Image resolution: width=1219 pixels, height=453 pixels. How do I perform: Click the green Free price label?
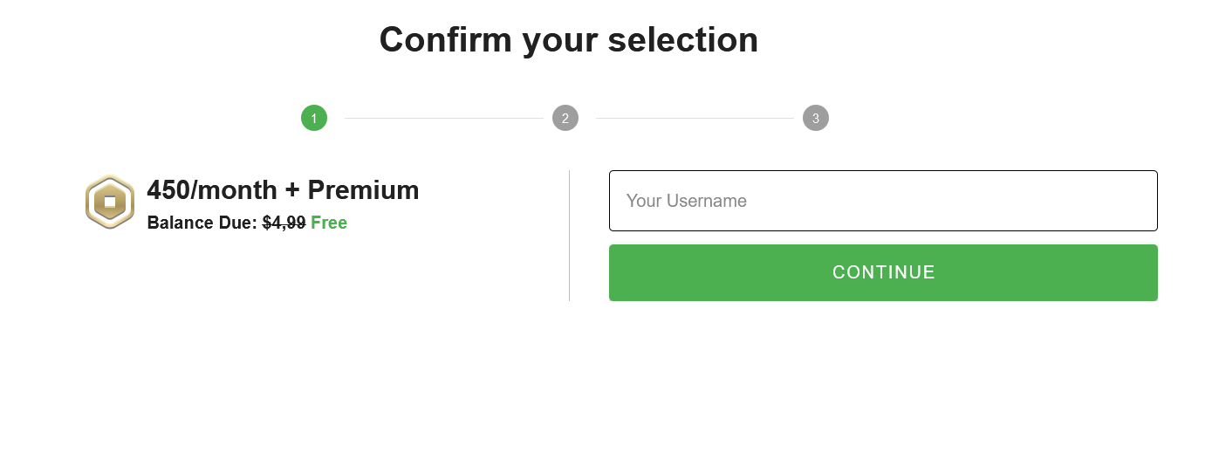tap(329, 223)
